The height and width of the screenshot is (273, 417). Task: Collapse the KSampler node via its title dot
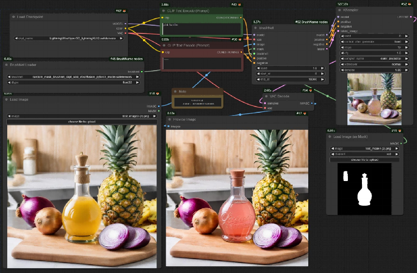coord(340,10)
